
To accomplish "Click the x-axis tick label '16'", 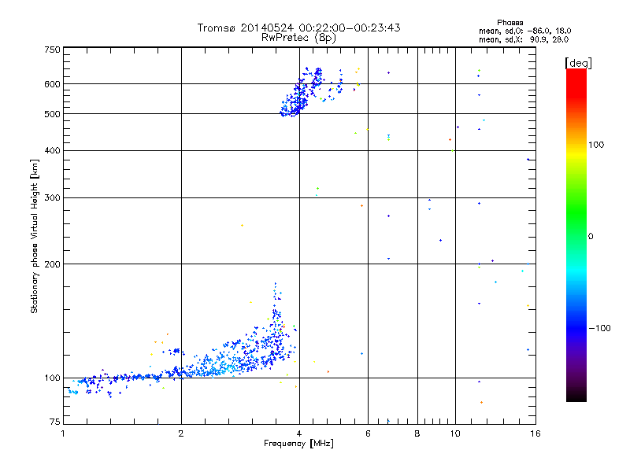I will pos(535,433).
